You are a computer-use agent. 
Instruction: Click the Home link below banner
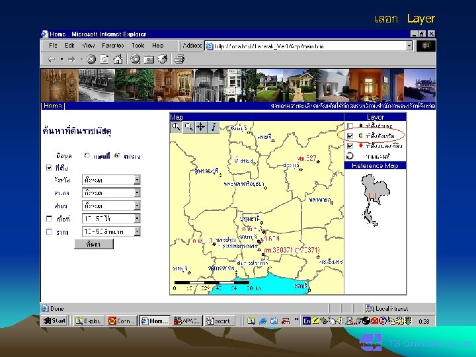click(53, 106)
